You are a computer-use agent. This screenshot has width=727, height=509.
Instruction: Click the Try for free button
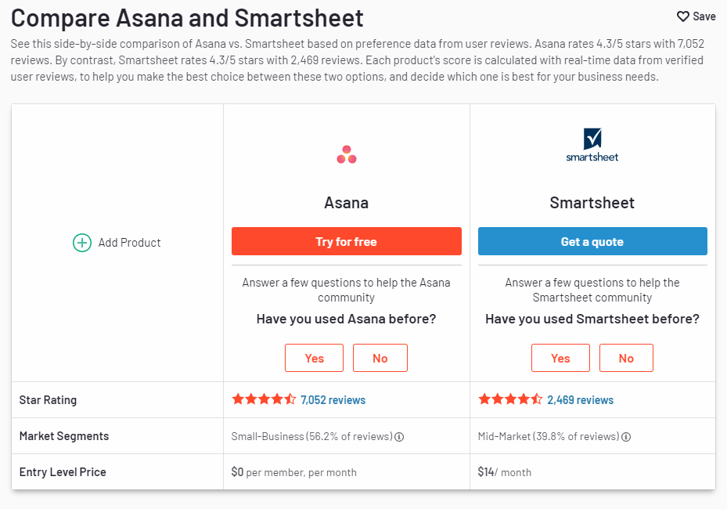pyautogui.click(x=347, y=241)
